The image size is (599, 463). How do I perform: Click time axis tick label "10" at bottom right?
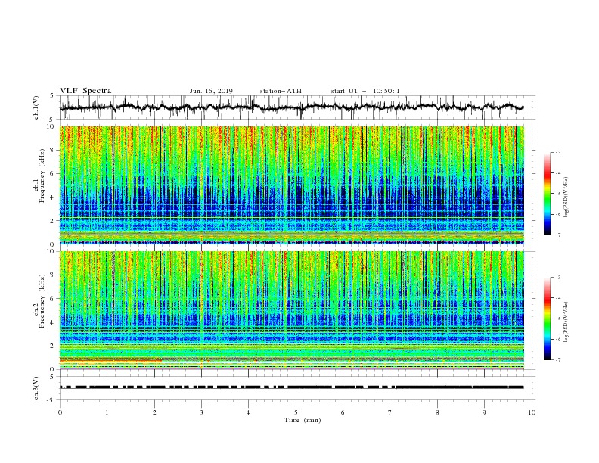click(x=532, y=412)
